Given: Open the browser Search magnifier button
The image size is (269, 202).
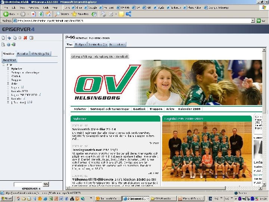Looking at the screenshot, I should [x=62, y=14].
